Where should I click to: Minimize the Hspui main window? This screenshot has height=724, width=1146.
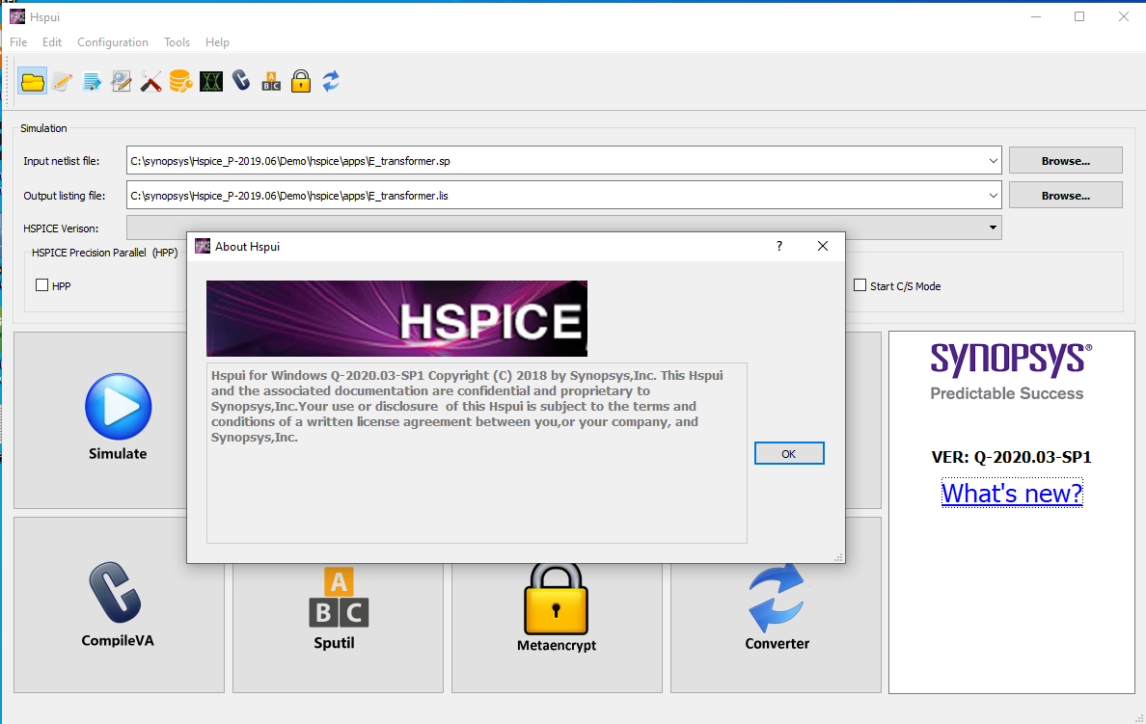(1036, 16)
